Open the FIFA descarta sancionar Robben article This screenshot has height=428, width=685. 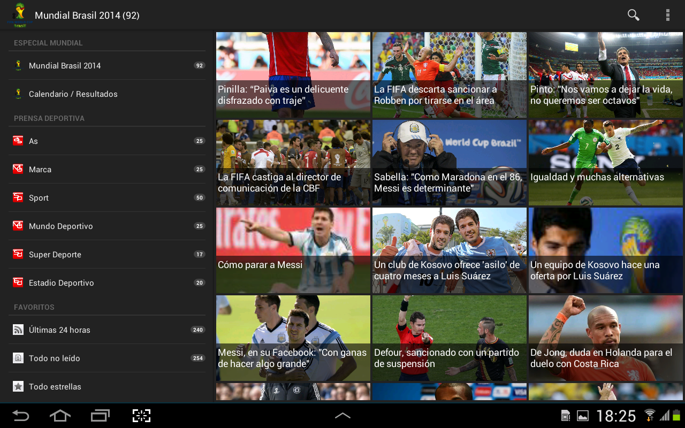[x=450, y=75]
